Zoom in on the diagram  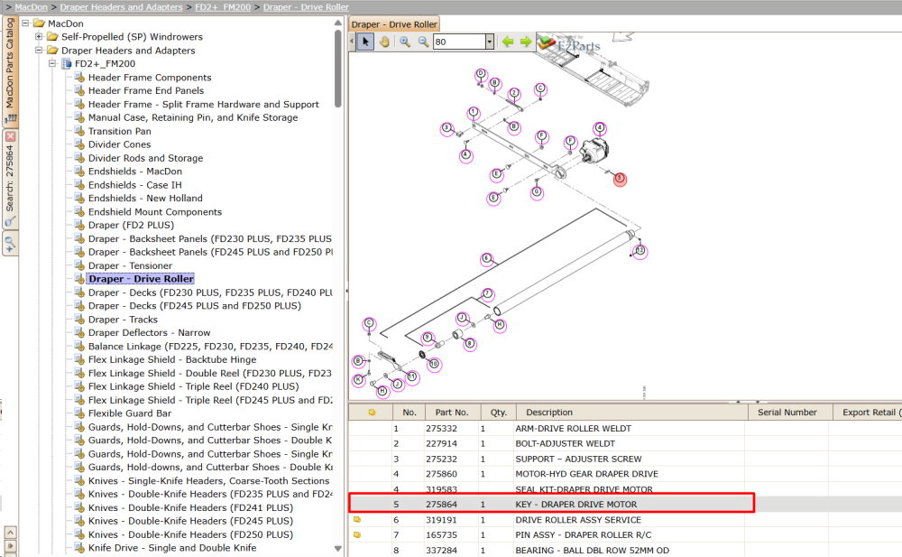coord(405,42)
